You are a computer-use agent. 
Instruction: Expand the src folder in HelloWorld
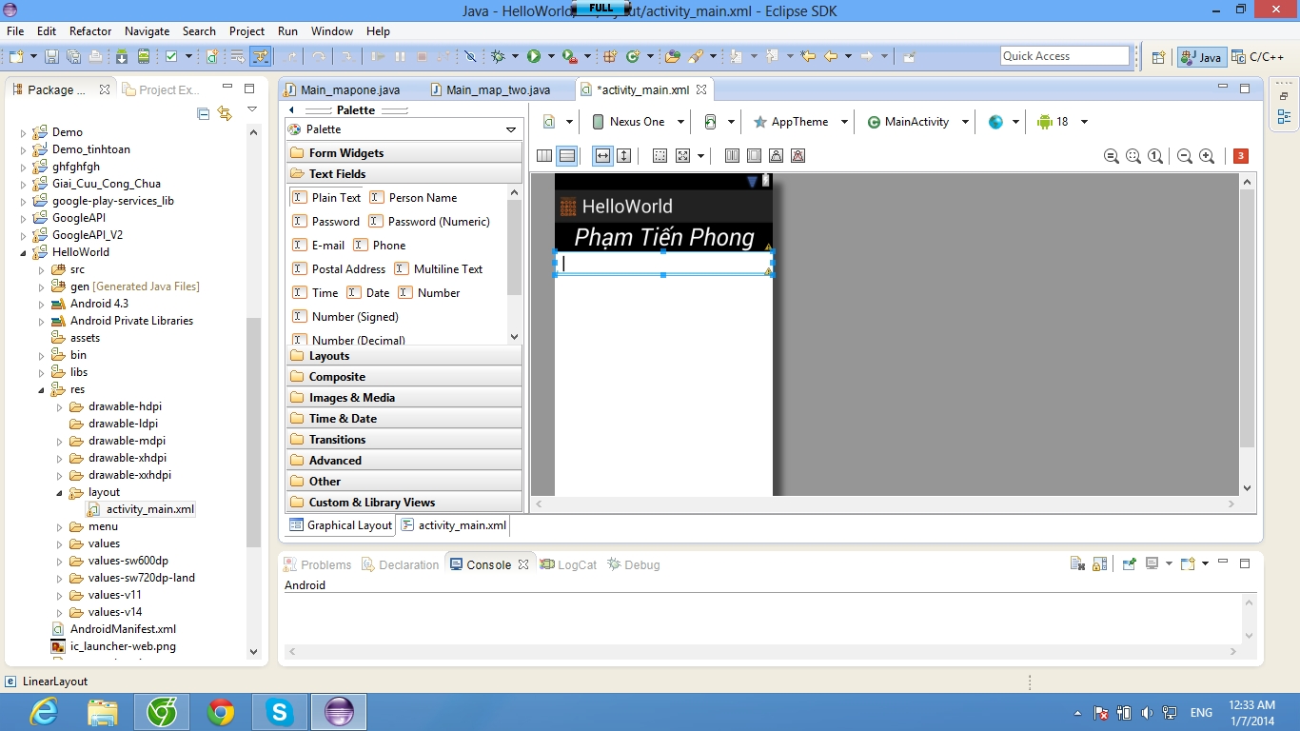click(41, 269)
